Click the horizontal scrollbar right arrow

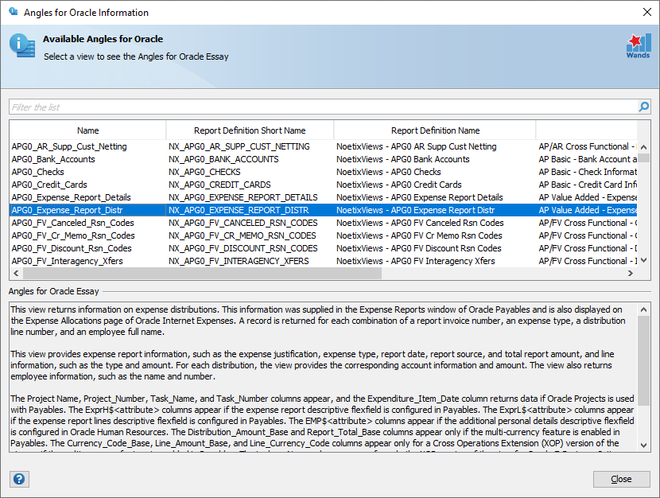(630, 273)
